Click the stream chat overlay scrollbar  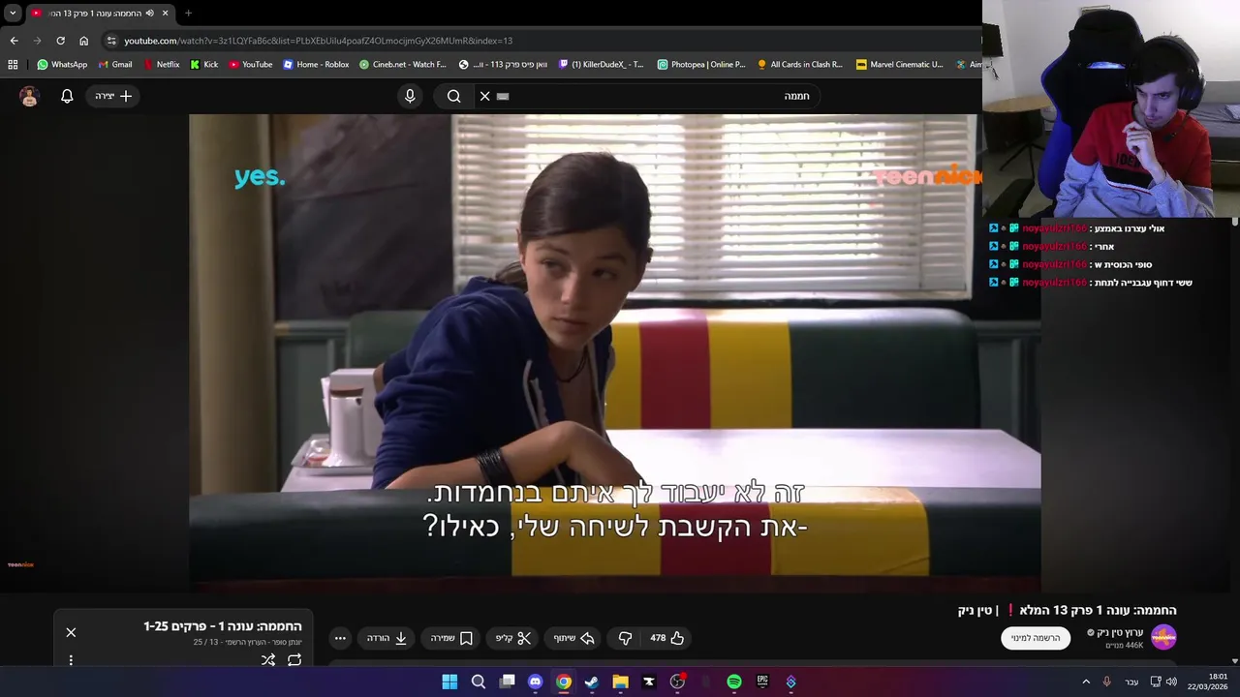[1235, 224]
